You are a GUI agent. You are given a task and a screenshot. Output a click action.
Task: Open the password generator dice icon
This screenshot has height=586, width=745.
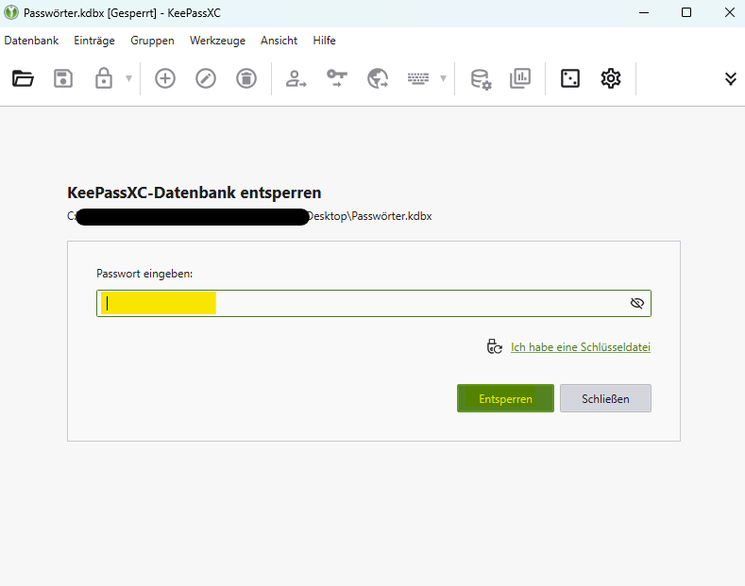click(x=570, y=78)
